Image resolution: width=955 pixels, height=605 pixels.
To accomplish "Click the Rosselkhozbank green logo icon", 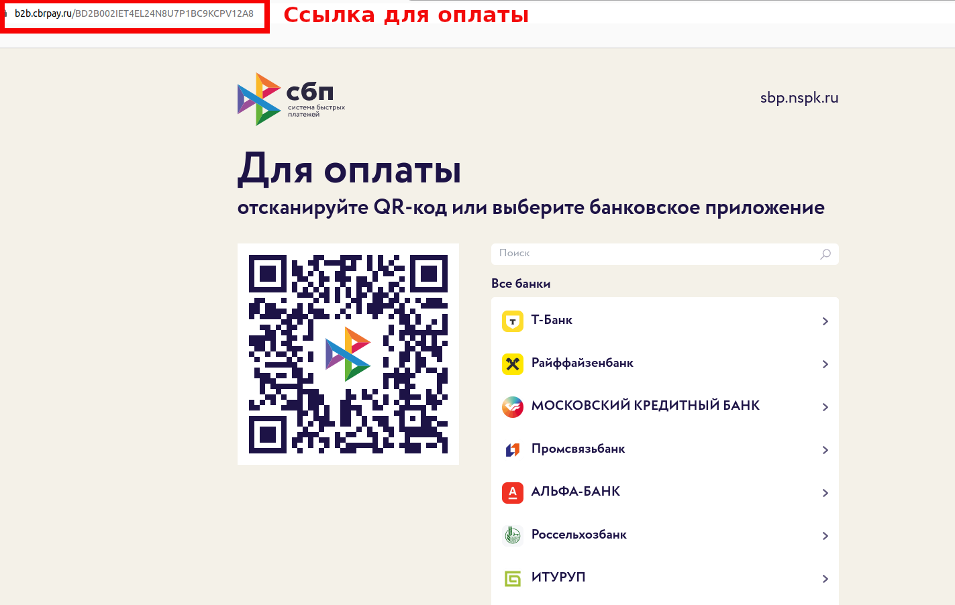I will [512, 535].
